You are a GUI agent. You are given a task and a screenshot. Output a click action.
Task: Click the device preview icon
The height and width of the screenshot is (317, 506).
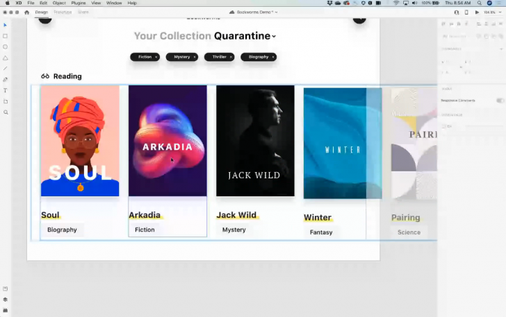[466, 12]
